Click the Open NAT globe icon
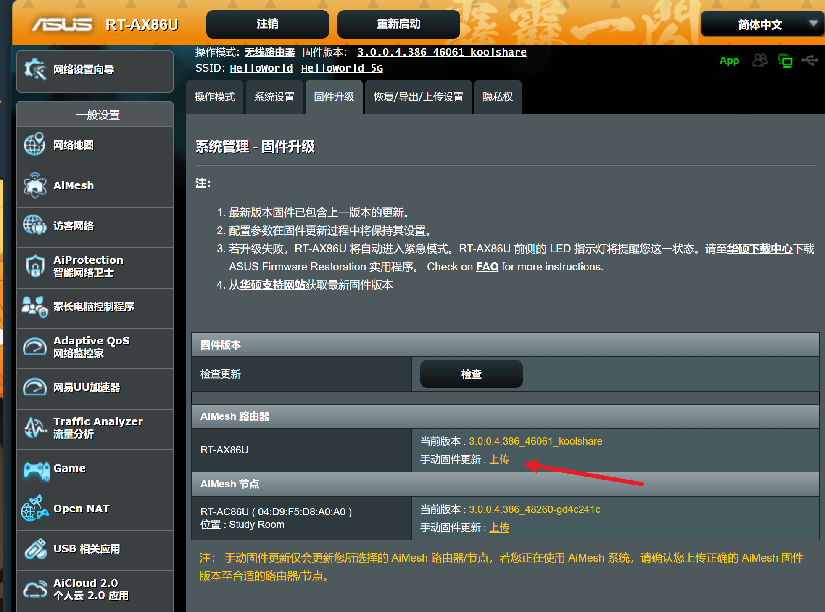The height and width of the screenshot is (612, 825). point(35,508)
